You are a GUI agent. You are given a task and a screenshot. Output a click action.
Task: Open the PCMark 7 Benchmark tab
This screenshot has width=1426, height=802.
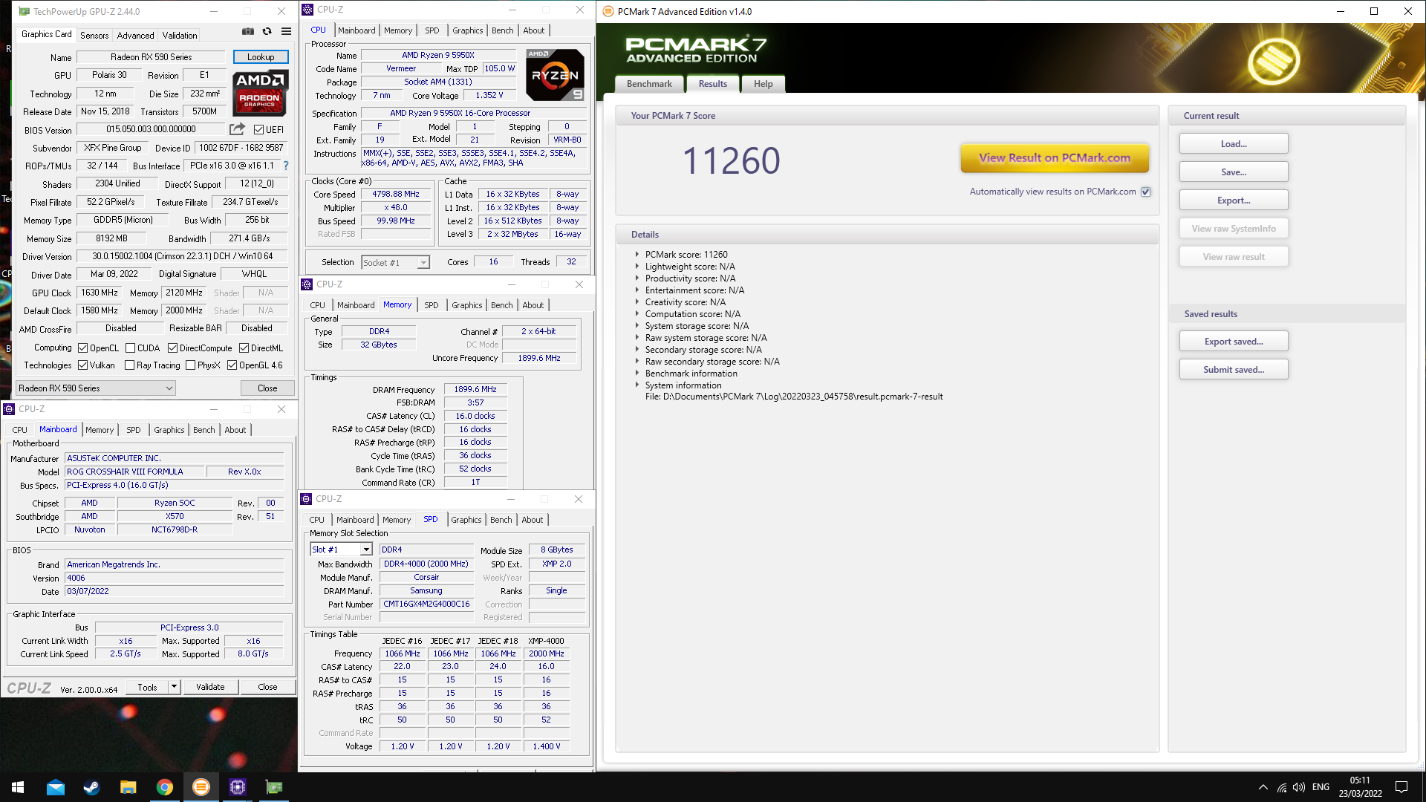pyautogui.click(x=649, y=84)
